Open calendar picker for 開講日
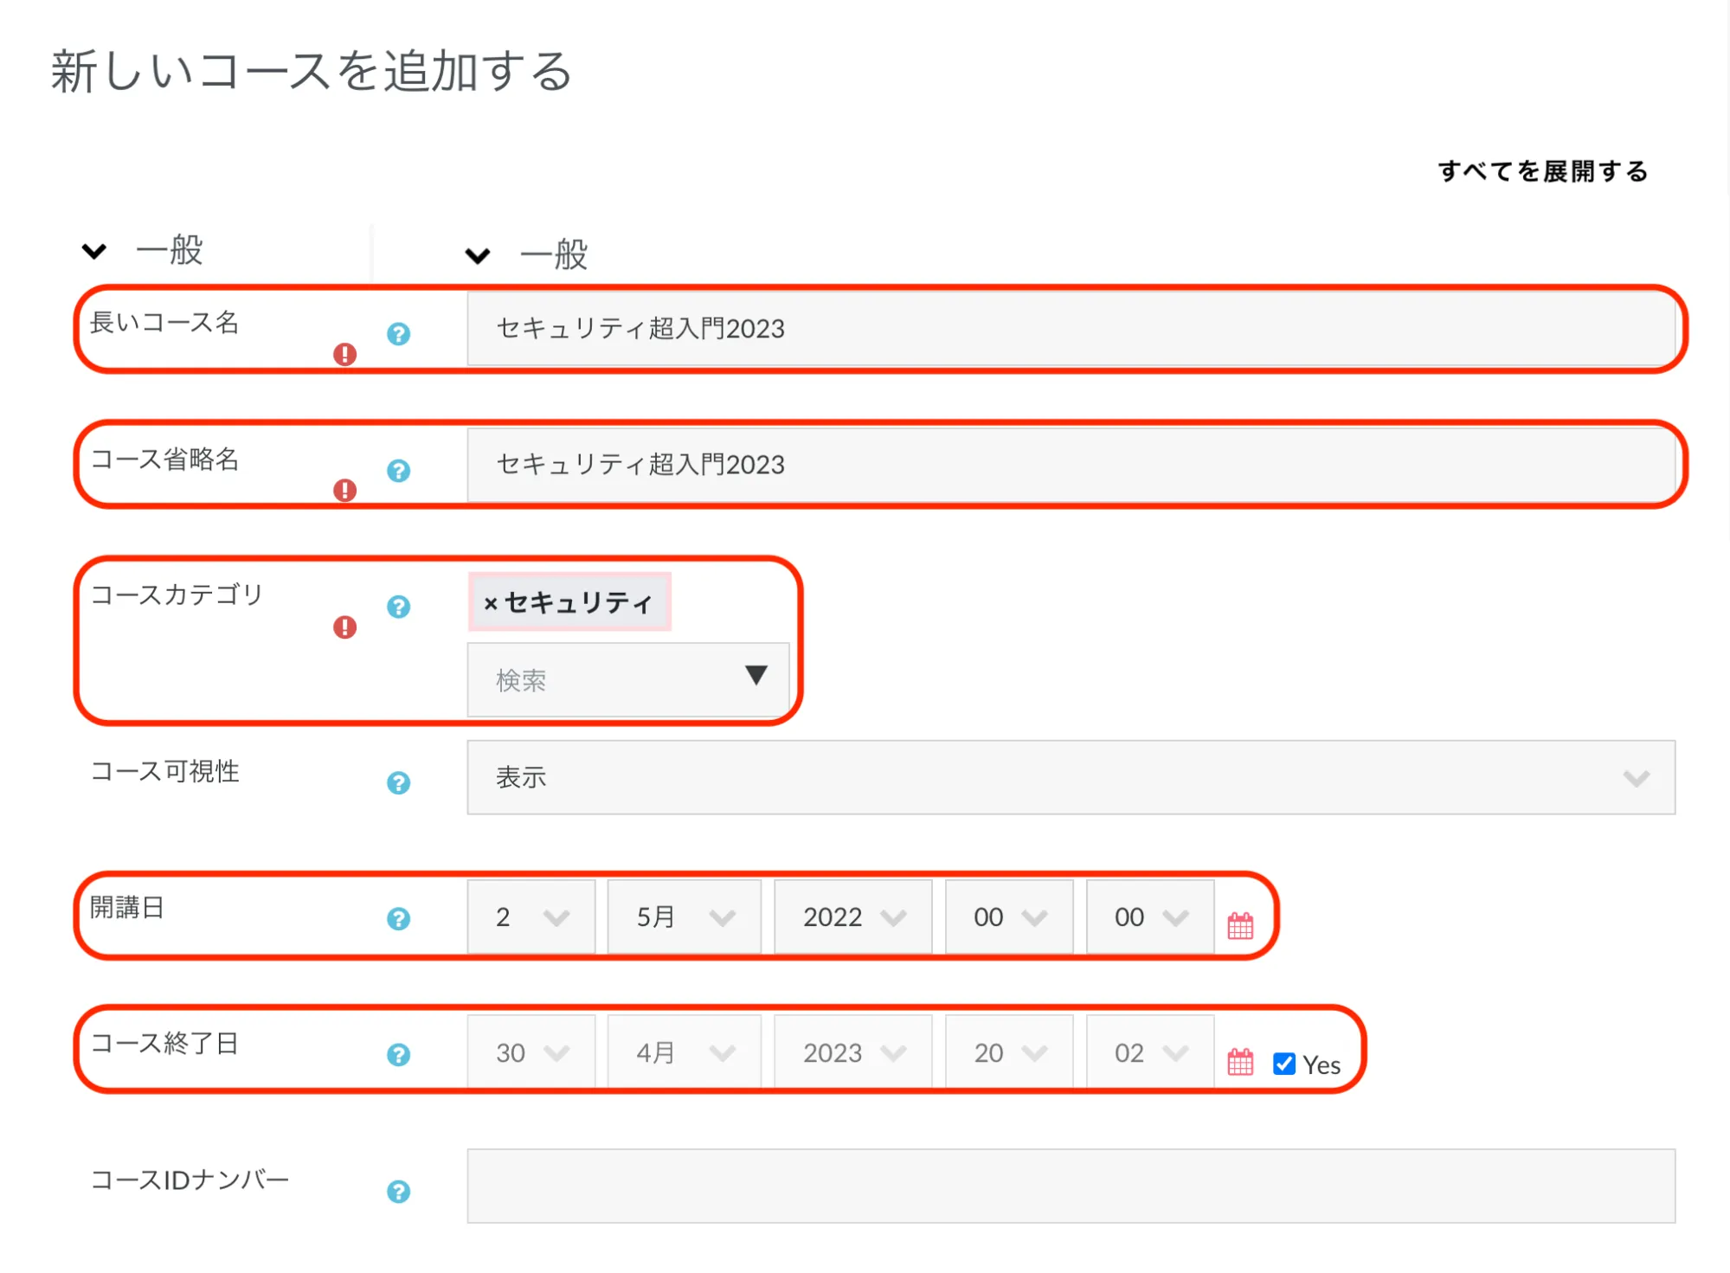The height and width of the screenshot is (1273, 1730). [1240, 926]
